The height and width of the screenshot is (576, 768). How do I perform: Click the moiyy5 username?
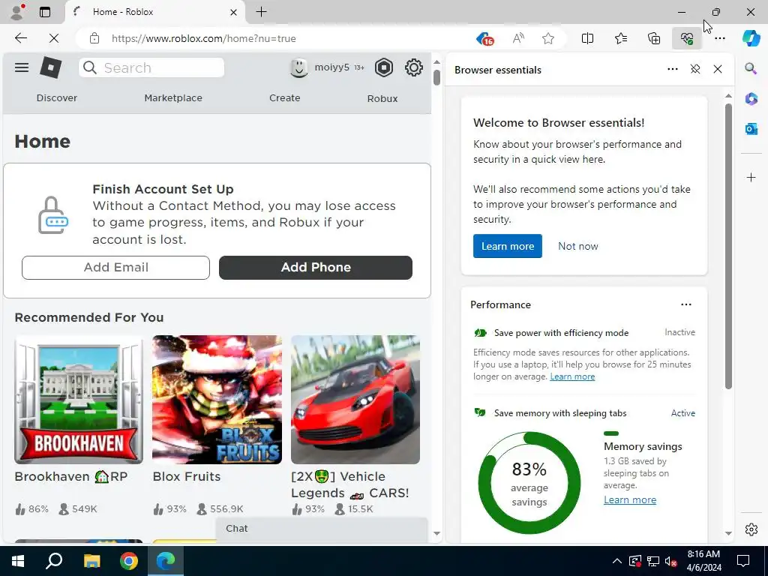click(x=331, y=67)
